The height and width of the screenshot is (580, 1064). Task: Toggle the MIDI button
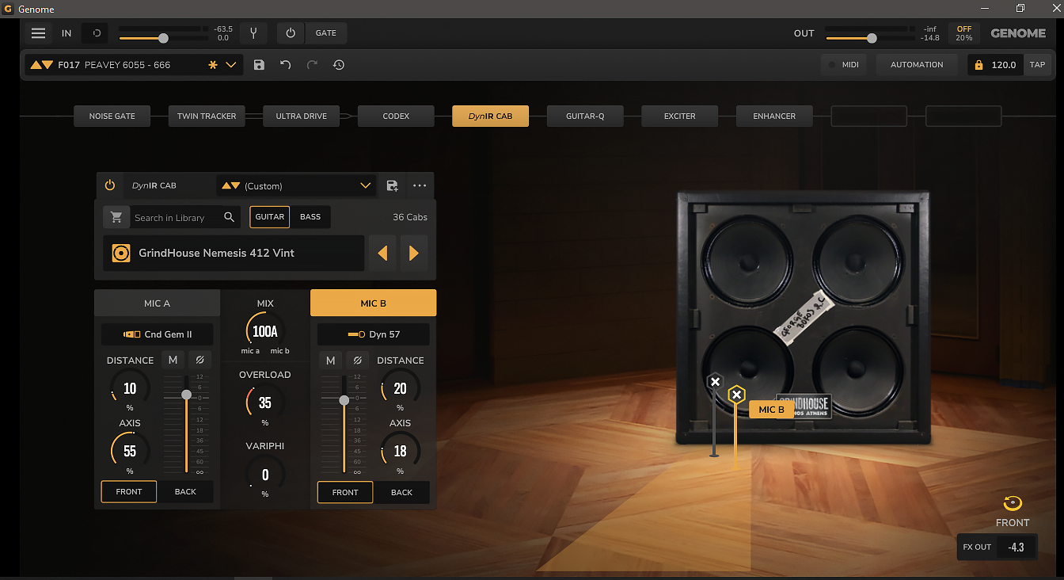point(843,65)
